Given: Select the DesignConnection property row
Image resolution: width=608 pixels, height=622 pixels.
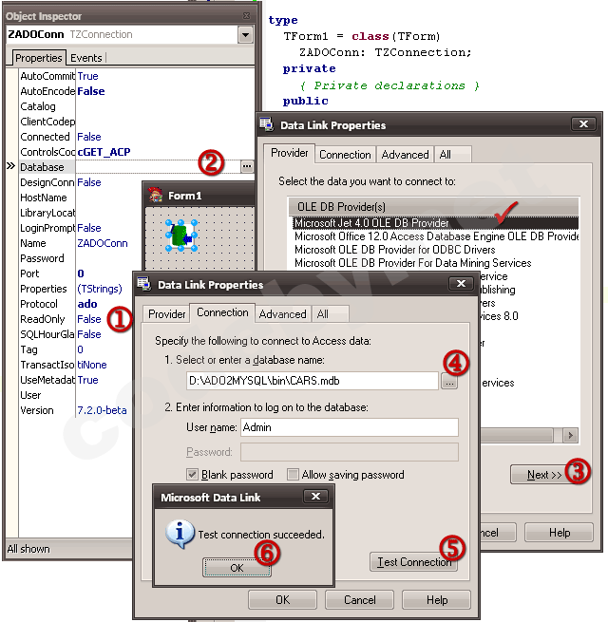Looking at the screenshot, I should pos(82,182).
